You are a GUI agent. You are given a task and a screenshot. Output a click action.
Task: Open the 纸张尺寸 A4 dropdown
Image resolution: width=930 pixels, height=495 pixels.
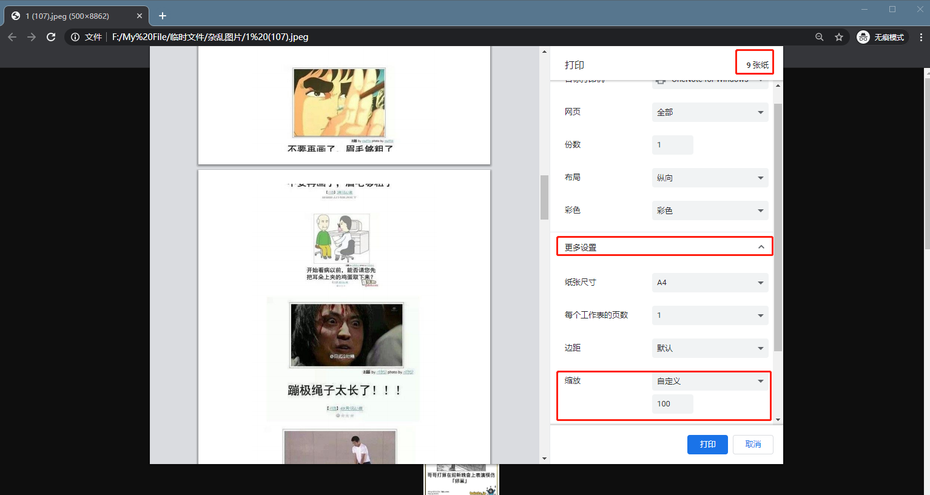coord(710,283)
